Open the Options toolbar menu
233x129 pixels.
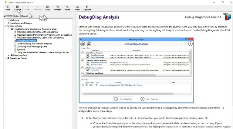click(x=87, y=8)
